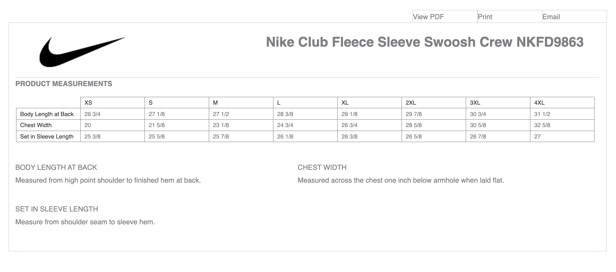Click the Print button
616x272 pixels.
pyautogui.click(x=485, y=17)
